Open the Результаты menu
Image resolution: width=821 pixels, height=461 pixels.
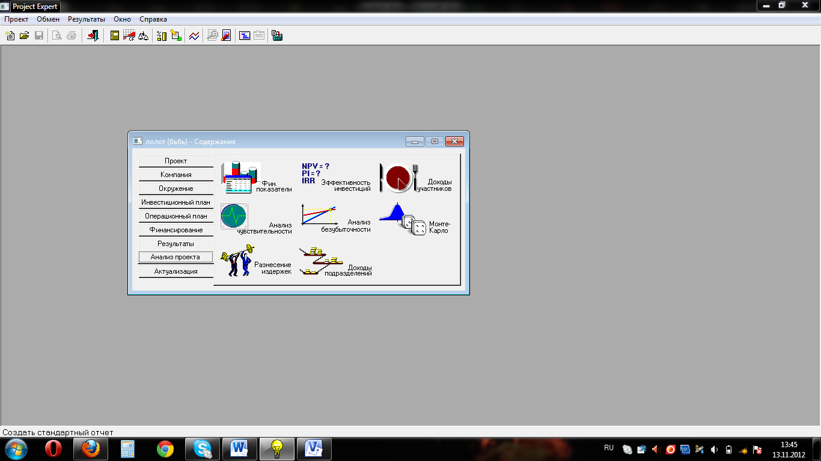[87, 19]
